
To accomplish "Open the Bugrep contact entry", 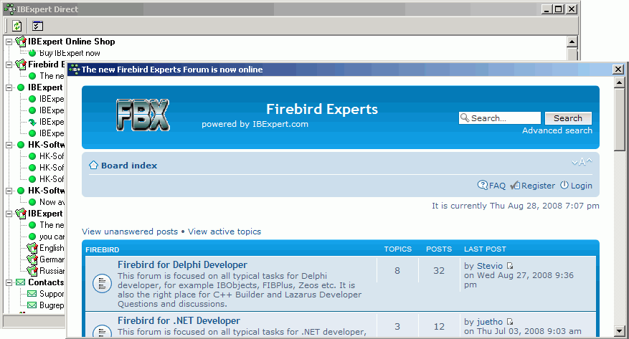I will pos(52,305).
